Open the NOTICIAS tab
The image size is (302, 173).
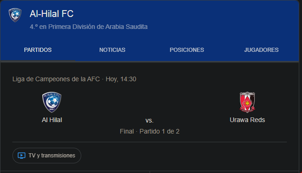[112, 50]
